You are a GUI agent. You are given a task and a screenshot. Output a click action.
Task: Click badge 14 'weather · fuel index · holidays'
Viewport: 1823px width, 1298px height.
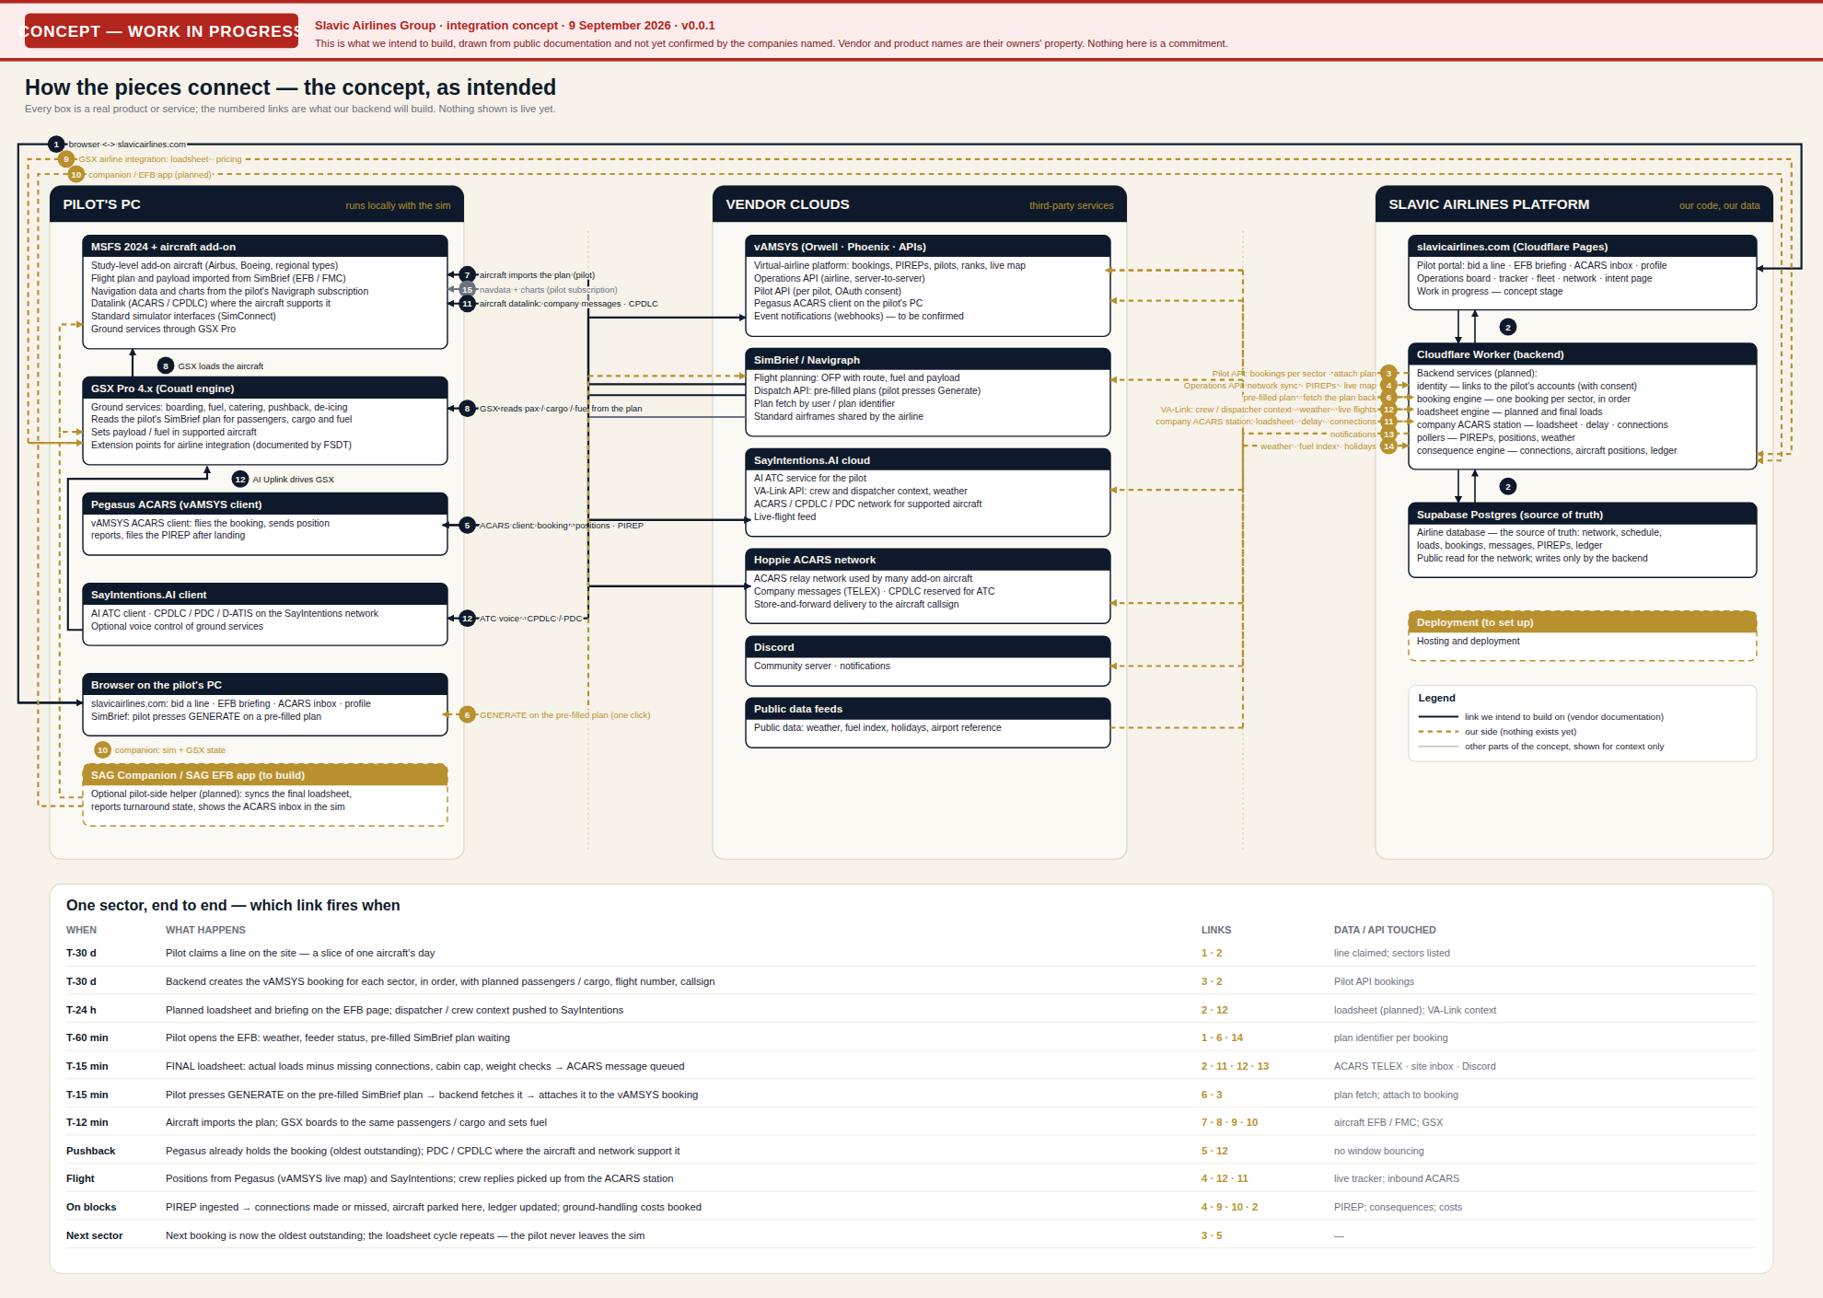pos(1389,446)
